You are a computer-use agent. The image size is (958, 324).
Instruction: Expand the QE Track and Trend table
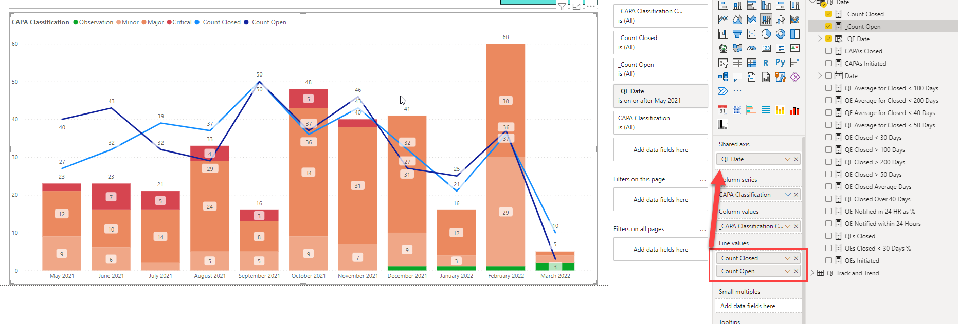(x=812, y=273)
